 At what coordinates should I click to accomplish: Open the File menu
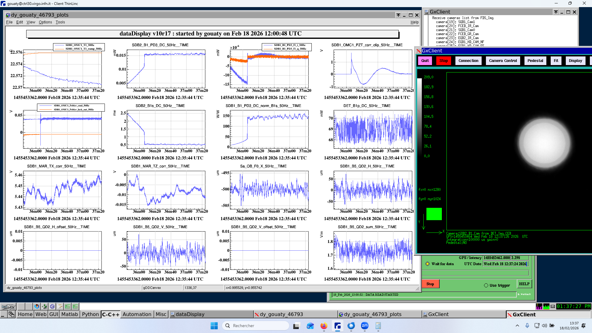9,22
